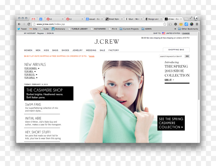Viewport: 216px width, 166px height.
Task: Expand the Current Projects bookmark folder
Action: tap(129, 29)
